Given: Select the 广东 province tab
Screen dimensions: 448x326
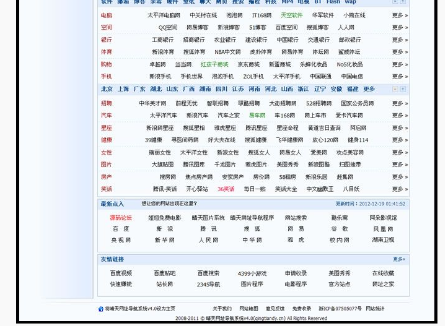Looking at the screenshot, I should click(139, 89).
